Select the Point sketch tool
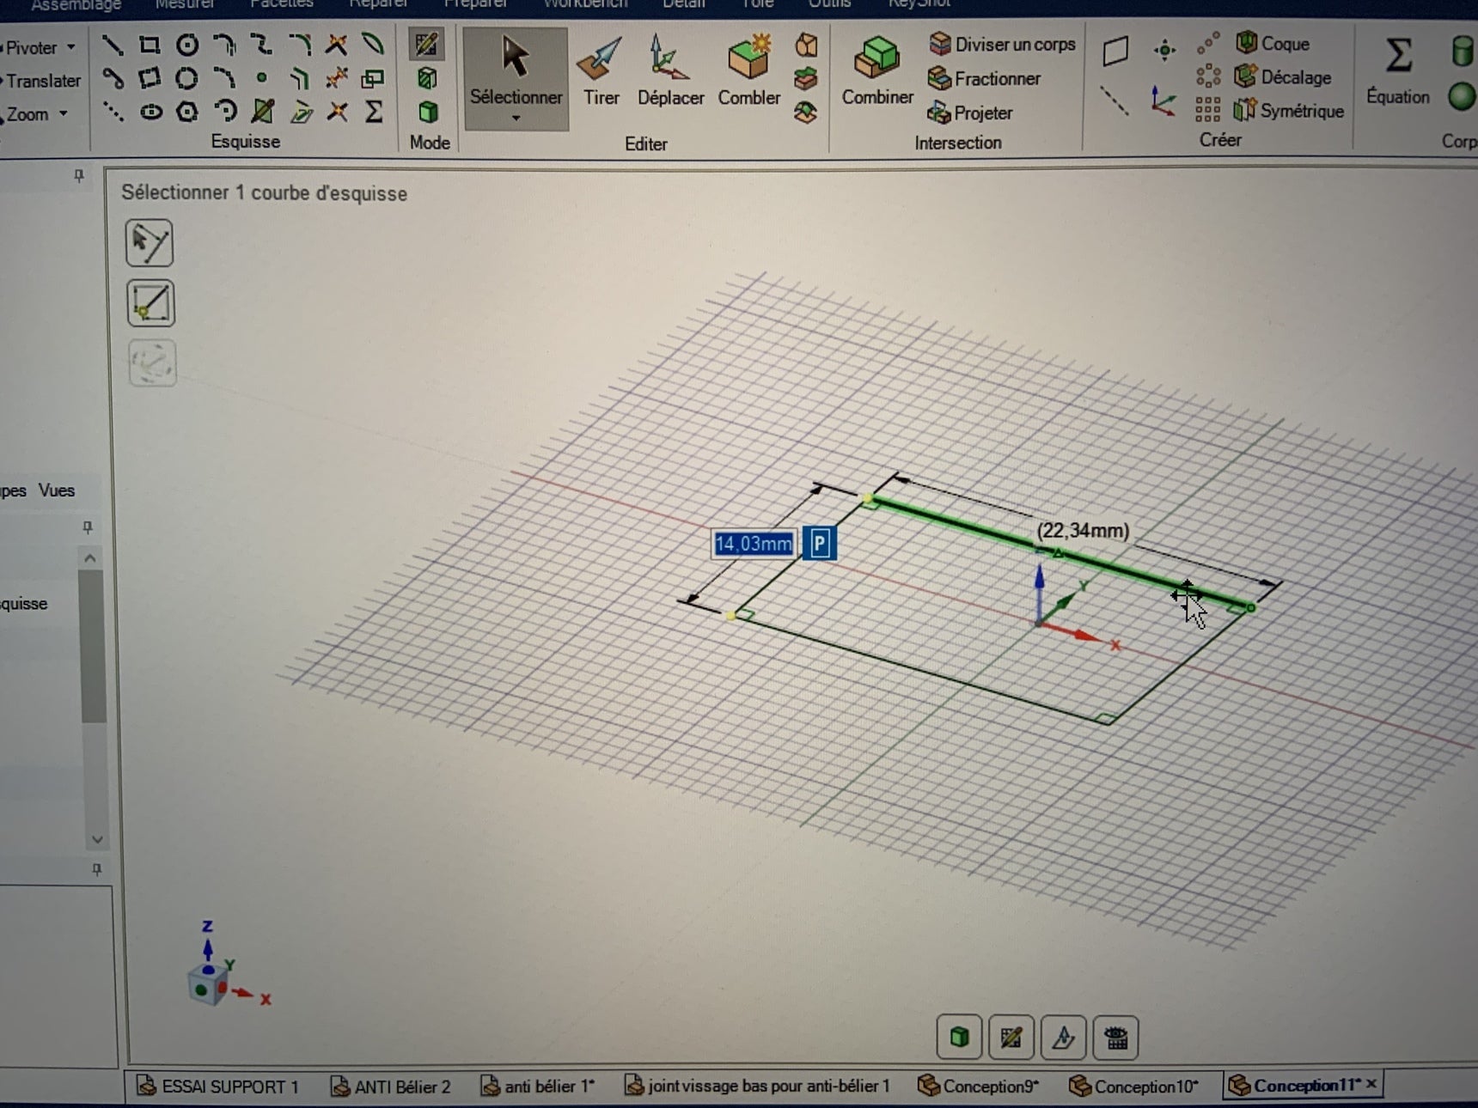Screen dimensions: 1478x1108 [261, 79]
